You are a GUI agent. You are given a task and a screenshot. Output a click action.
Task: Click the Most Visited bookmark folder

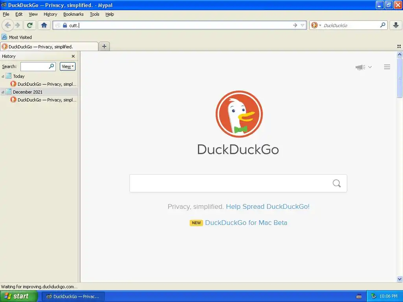pos(17,37)
